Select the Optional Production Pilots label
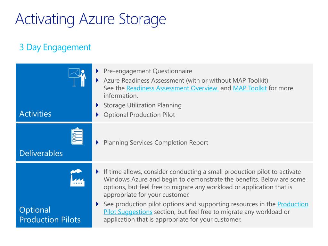Viewport: 328px width, 246px height. click(50, 215)
